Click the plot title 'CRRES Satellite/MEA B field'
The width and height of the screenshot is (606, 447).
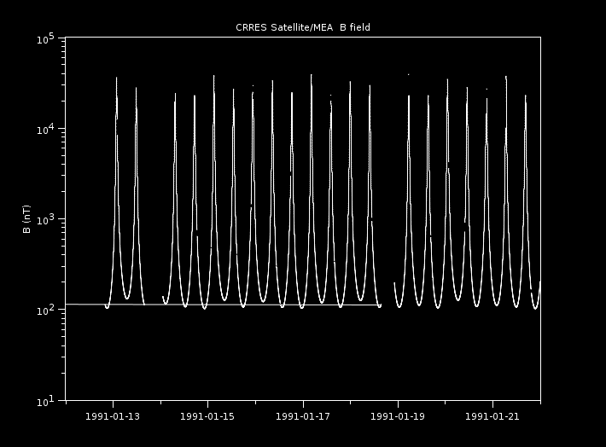(303, 27)
